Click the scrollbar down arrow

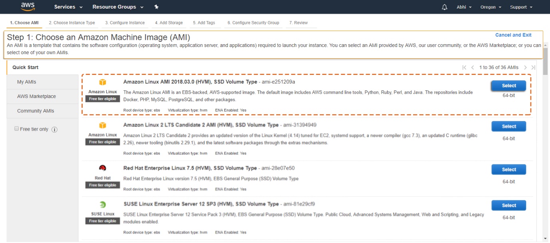click(x=546, y=239)
